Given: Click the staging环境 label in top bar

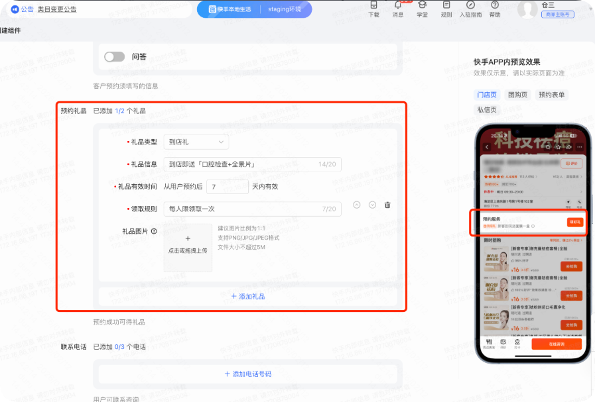Looking at the screenshot, I should (x=284, y=9).
